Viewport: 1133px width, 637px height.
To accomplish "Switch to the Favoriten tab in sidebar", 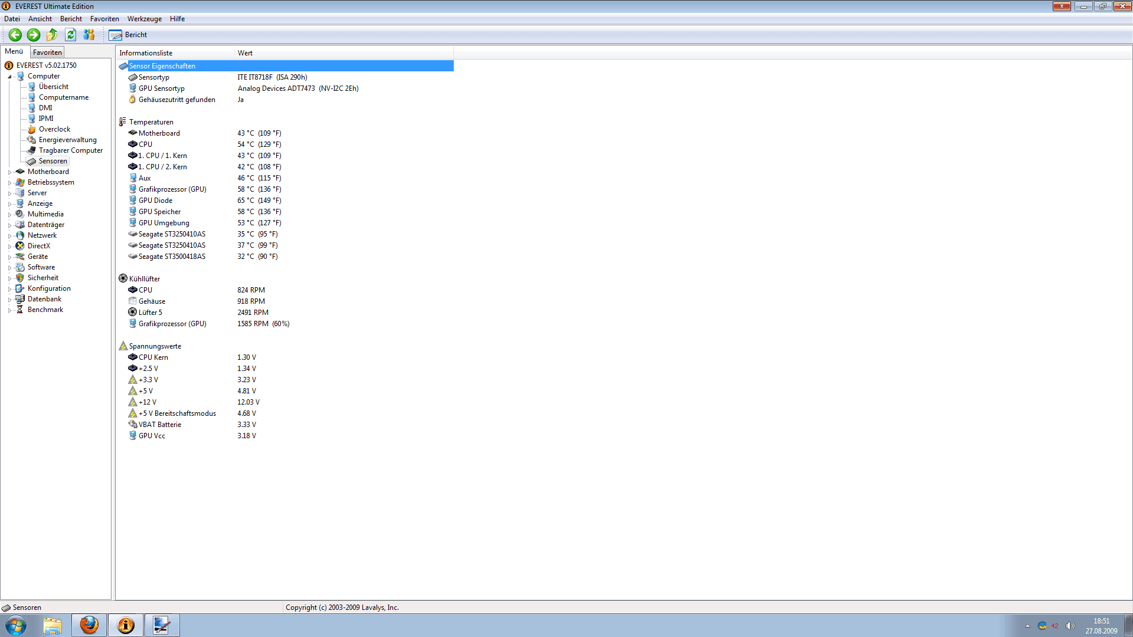I will (x=47, y=52).
